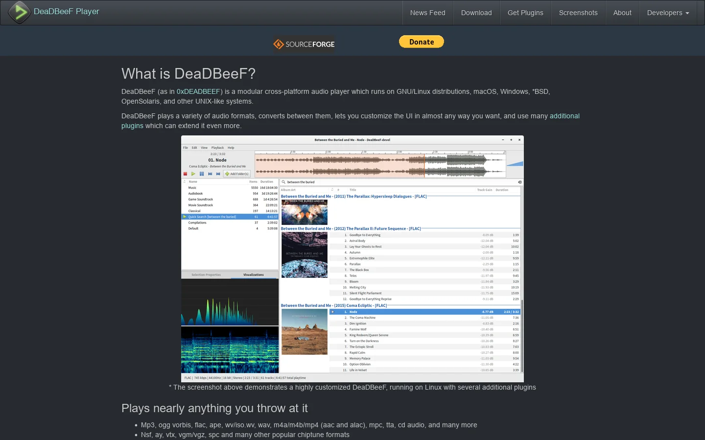The width and height of the screenshot is (705, 440).
Task: Click the DeaDBeeF player screenshot image
Action: (x=352, y=259)
